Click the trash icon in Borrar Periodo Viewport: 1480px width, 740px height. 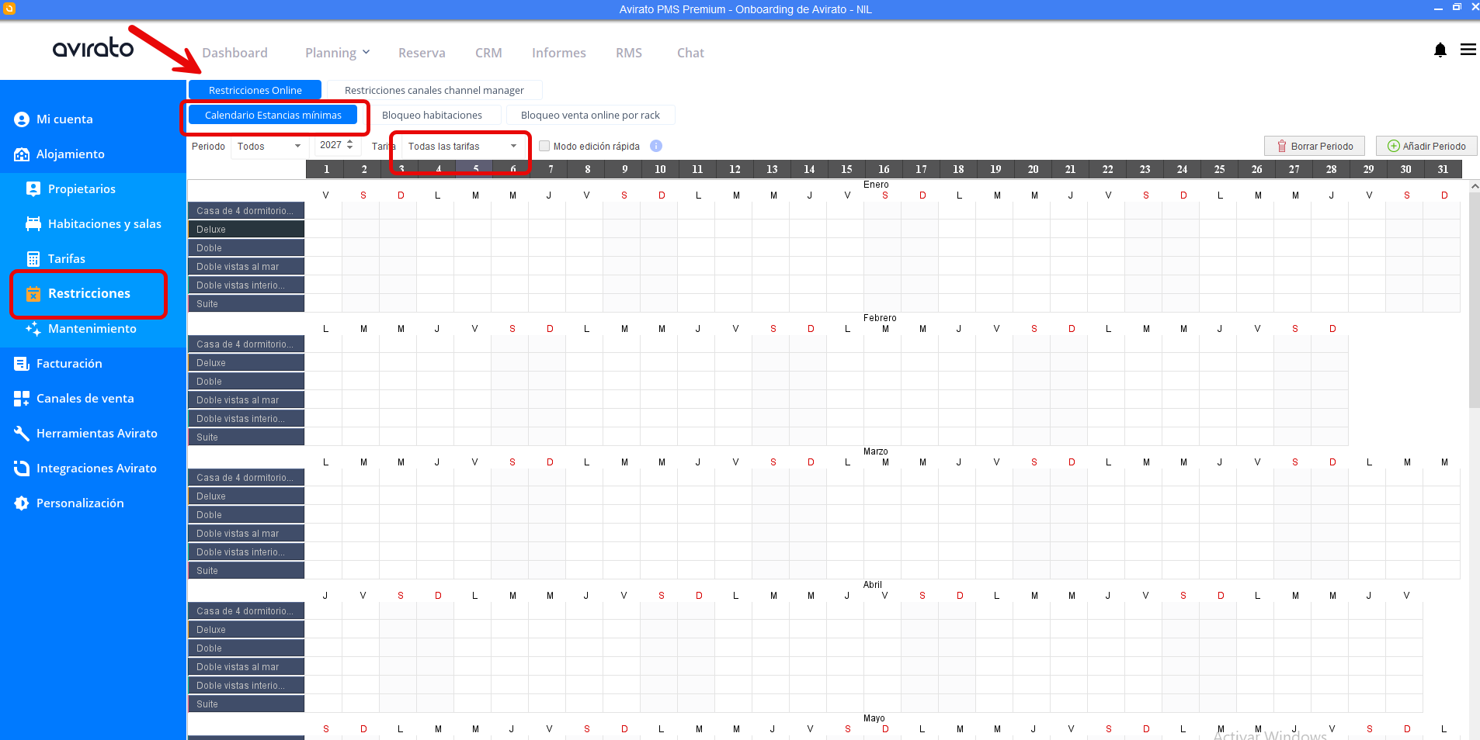point(1282,146)
